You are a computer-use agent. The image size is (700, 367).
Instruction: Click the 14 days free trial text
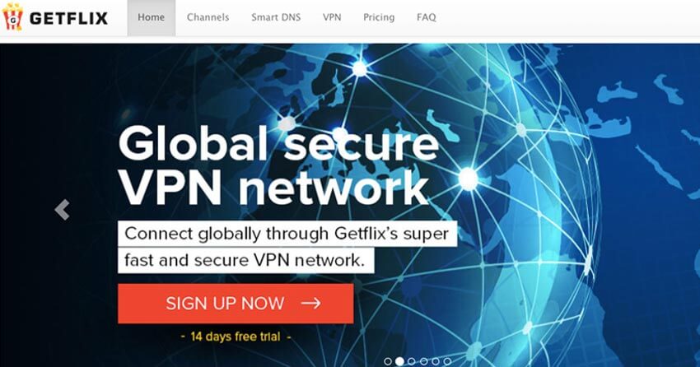tap(236, 337)
